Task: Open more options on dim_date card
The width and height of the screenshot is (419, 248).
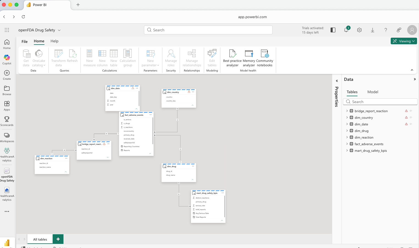Action: [137, 88]
